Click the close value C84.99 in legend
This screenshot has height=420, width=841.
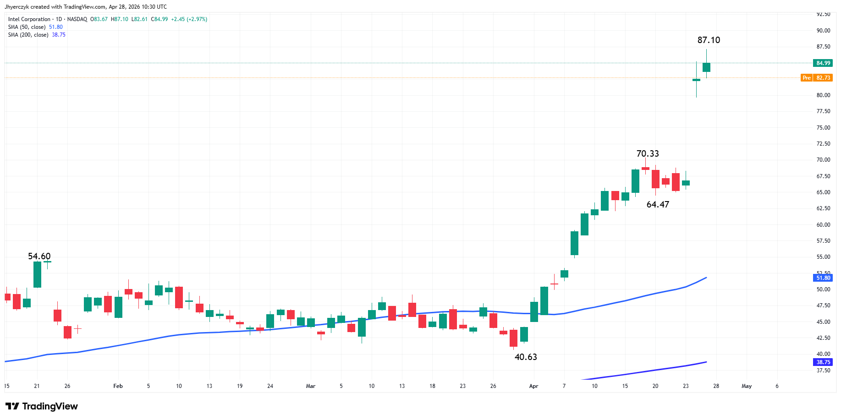[x=159, y=19]
